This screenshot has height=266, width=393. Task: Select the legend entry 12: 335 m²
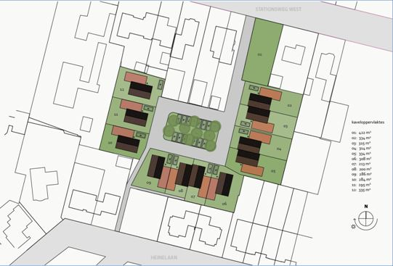pos(361,190)
